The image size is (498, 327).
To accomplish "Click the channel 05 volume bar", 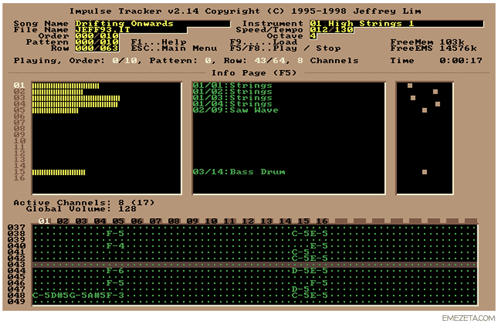I will coord(55,111).
